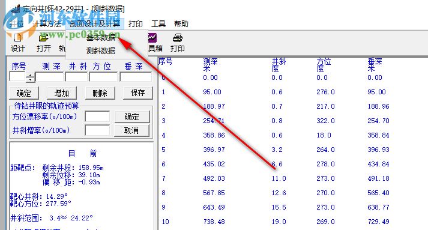Select the 638.77 vertical depth cell
This screenshot has width=428, height=230.
(378, 207)
